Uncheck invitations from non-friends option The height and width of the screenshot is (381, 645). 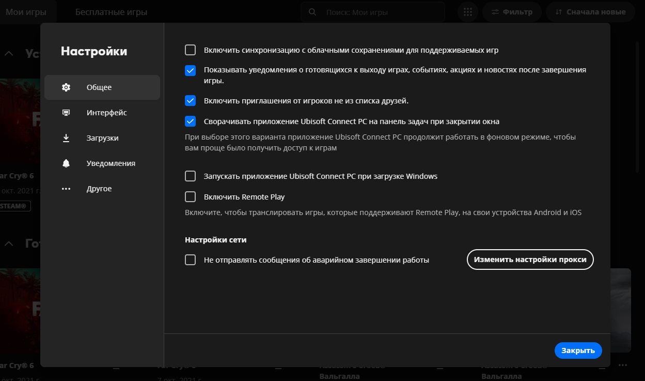point(191,101)
